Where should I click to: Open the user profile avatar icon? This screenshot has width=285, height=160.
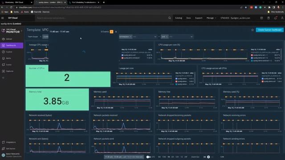pos(282,18)
